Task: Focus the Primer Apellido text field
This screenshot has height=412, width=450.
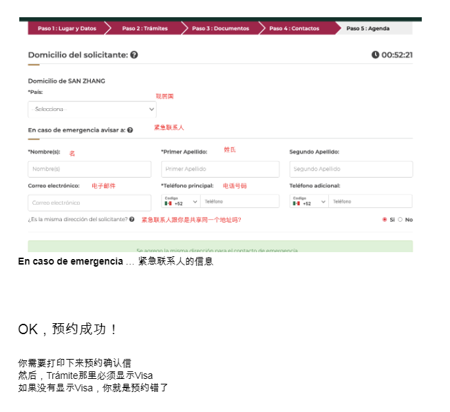Action: [220, 169]
